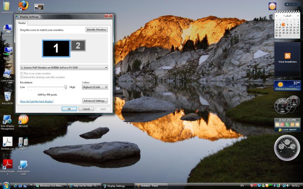The width and height of the screenshot is (303, 189).
Task: Click the Apply button
Action: (x=103, y=109)
